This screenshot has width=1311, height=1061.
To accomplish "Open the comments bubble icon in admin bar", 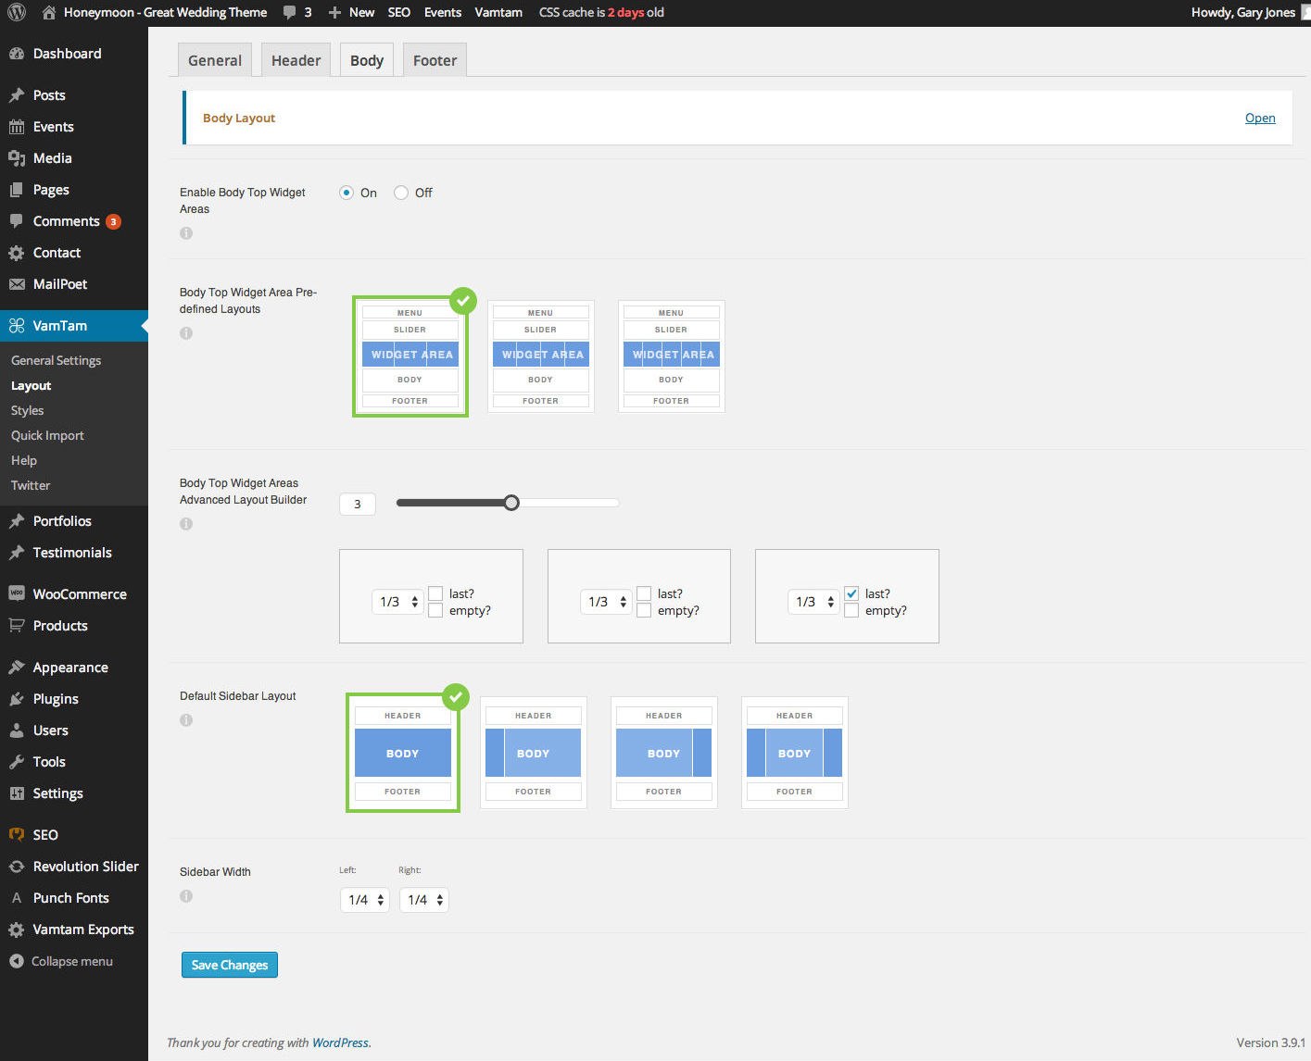I will point(290,12).
